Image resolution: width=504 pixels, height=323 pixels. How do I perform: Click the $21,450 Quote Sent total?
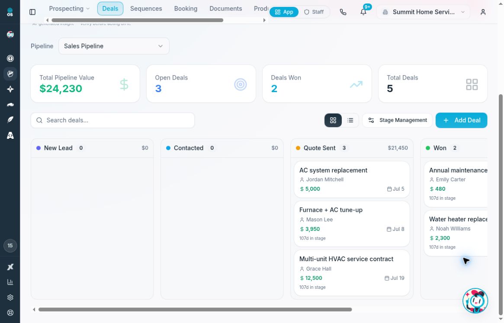(x=398, y=148)
